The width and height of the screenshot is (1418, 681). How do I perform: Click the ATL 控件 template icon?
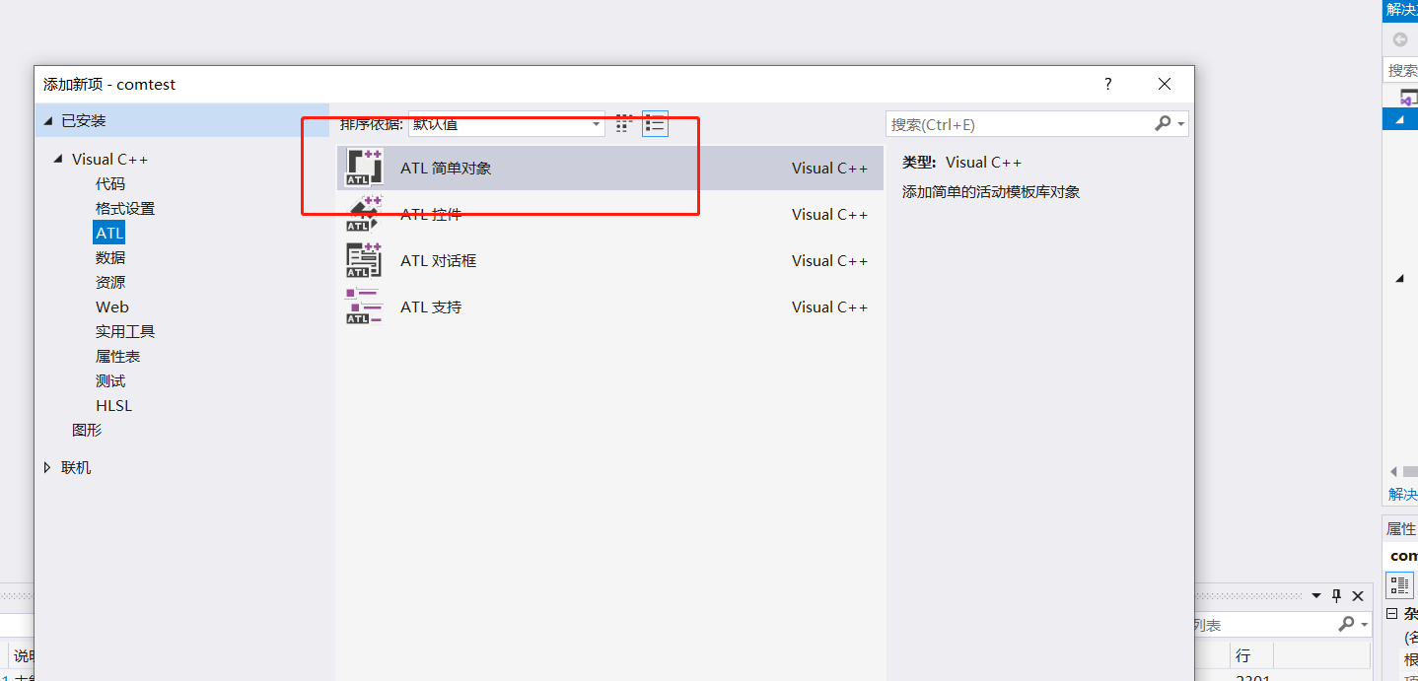click(x=364, y=214)
